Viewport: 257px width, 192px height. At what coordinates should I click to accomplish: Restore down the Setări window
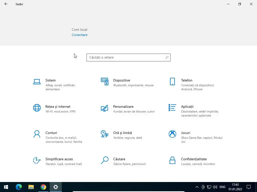(x=240, y=4)
